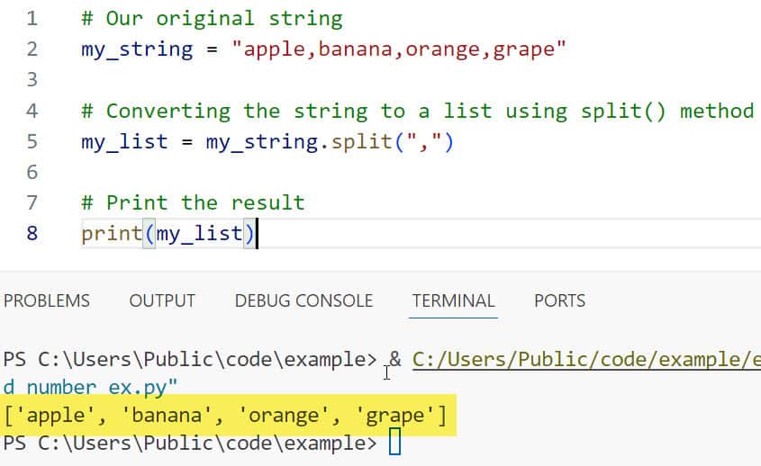Click the "# Our original string" comment
This screenshot has width=761, height=466.
(212, 18)
